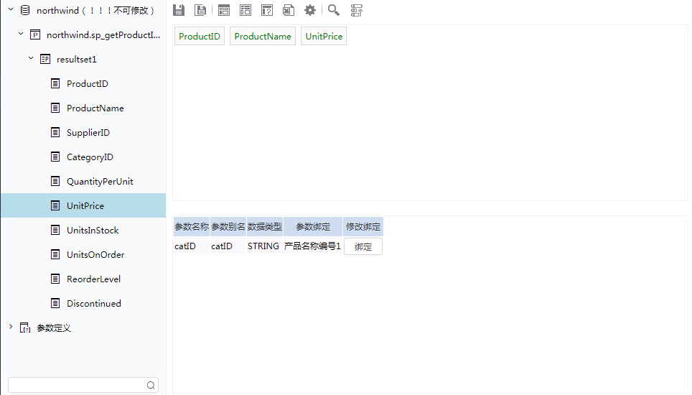Click the fields upload arrow icon
Viewport: 692px width, 395px height.
(357, 10)
